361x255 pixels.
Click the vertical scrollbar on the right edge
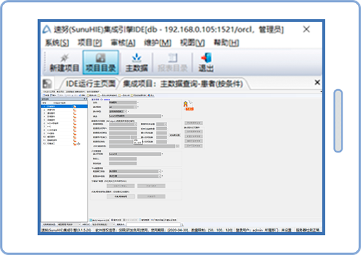(x=338, y=121)
